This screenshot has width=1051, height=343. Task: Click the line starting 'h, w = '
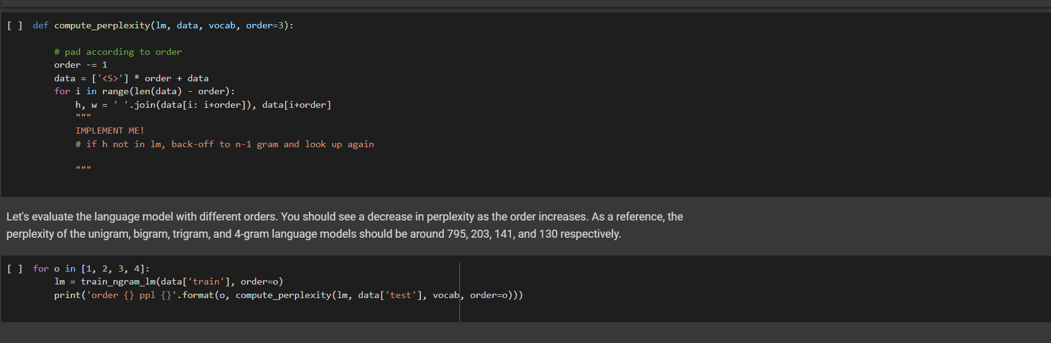click(x=203, y=105)
